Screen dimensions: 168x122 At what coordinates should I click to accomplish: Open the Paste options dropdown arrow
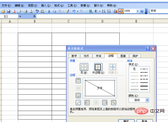(x=63, y=11)
